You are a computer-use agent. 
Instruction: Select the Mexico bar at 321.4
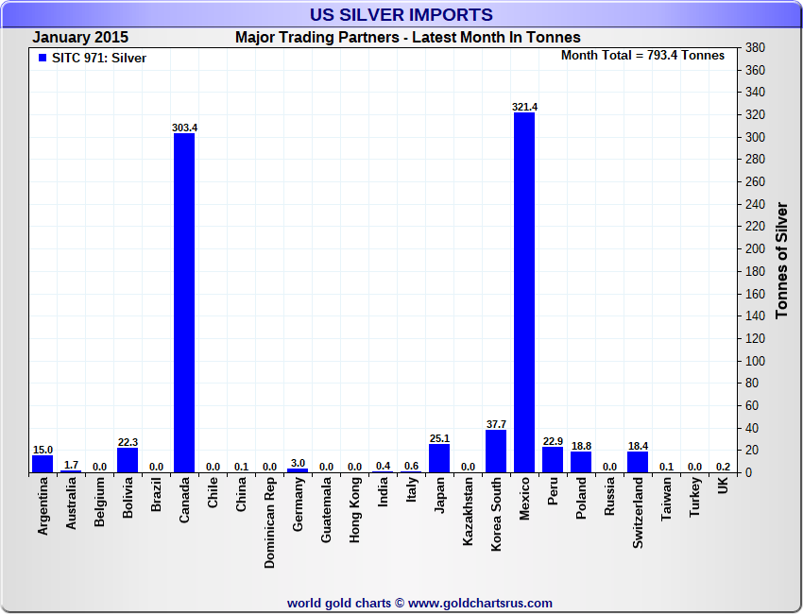(x=524, y=293)
